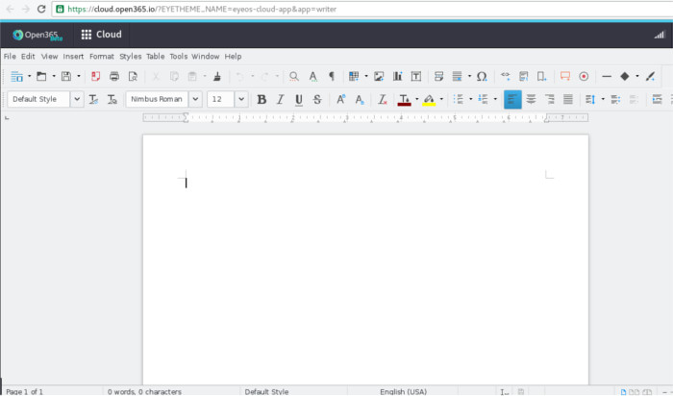Click the New Style icon

tap(112, 100)
